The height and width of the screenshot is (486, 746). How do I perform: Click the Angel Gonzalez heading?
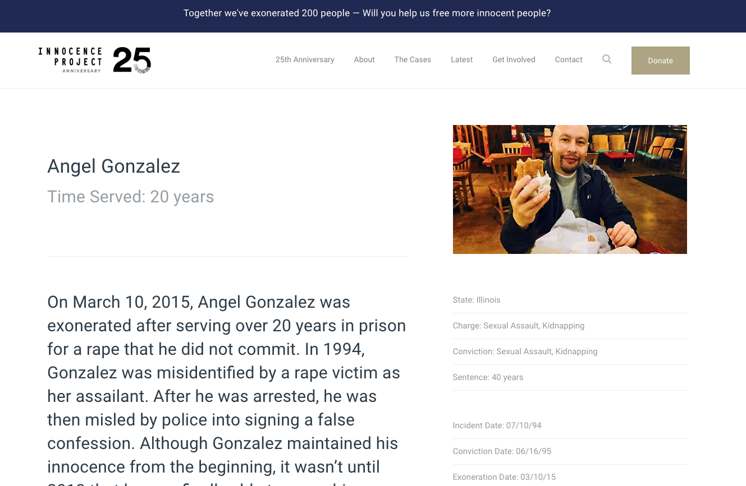pyautogui.click(x=113, y=166)
